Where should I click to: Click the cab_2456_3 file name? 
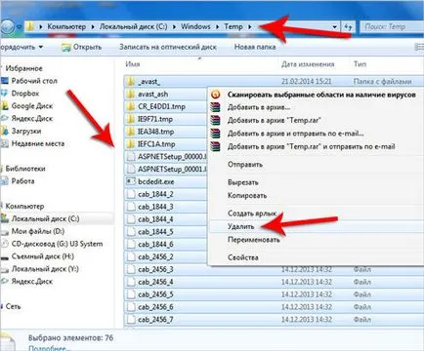click(155, 269)
